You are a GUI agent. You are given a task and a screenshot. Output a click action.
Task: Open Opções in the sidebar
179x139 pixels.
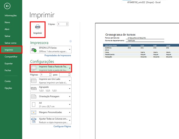(x=8, y=88)
